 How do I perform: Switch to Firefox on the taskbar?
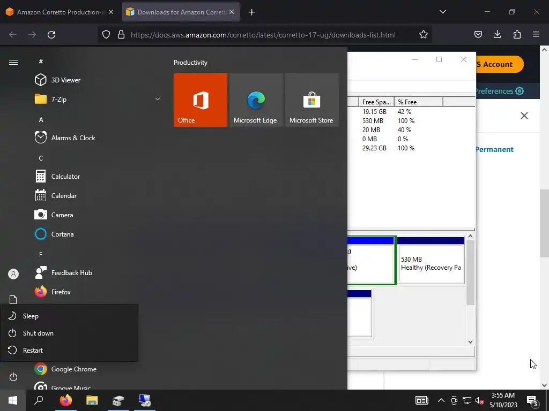(65, 400)
